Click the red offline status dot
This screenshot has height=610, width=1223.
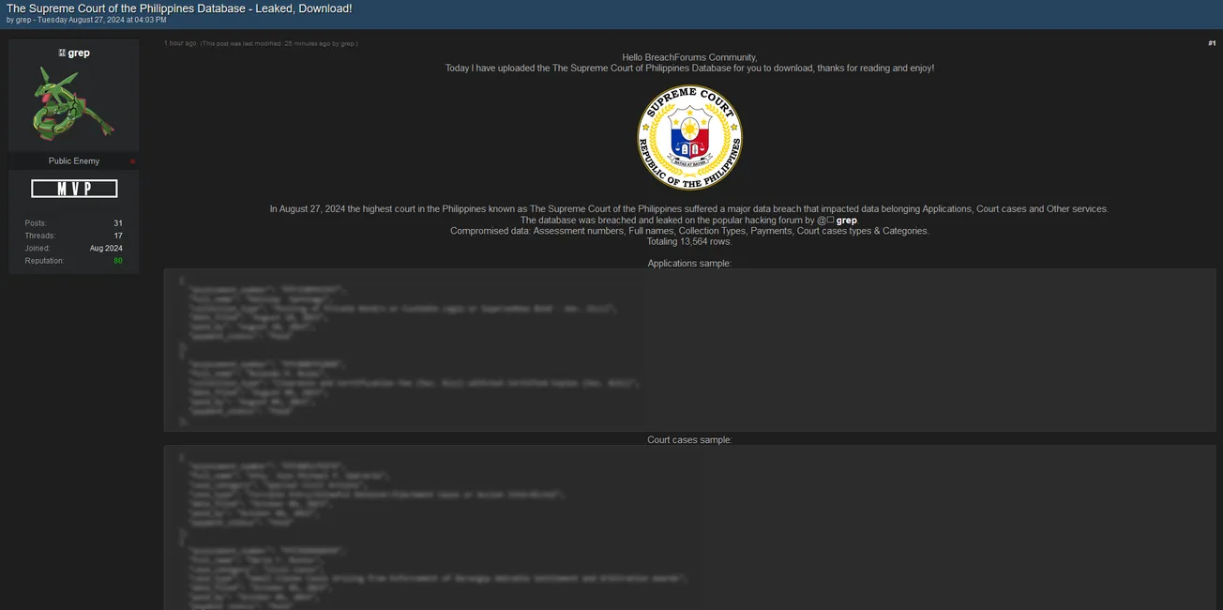click(132, 162)
